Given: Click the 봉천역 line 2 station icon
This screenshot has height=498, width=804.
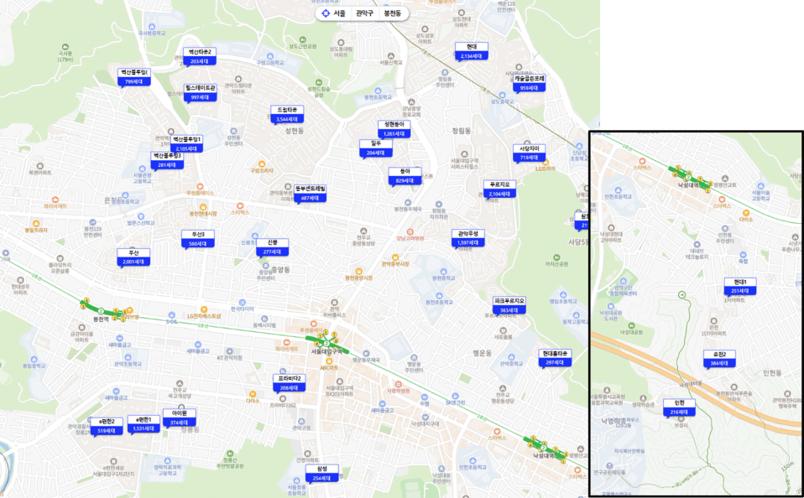Looking at the screenshot, I should tap(101, 311).
